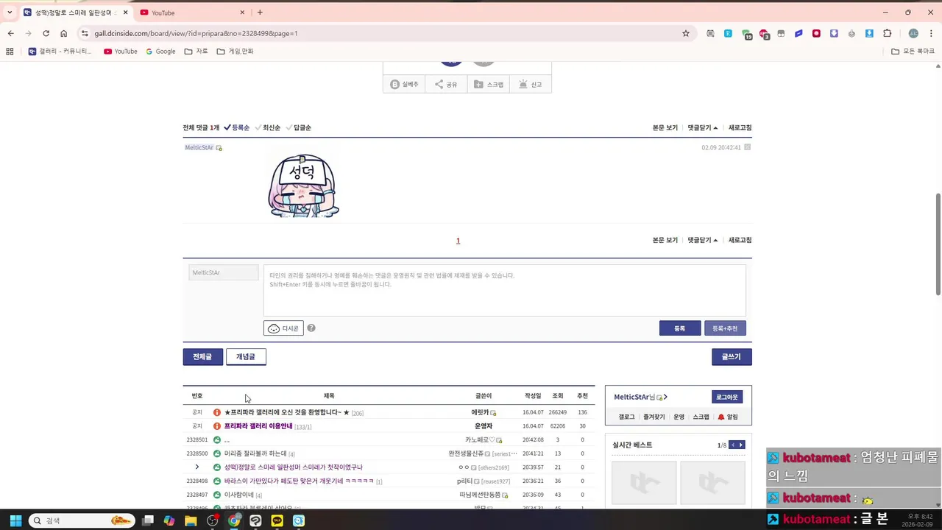The width and height of the screenshot is (942, 530).
Task: Open 갤로그 in user panel
Action: click(x=626, y=417)
